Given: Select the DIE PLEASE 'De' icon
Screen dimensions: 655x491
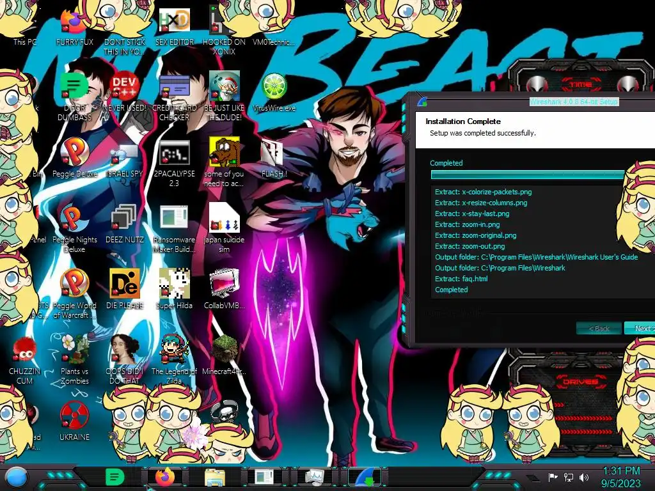Looking at the screenshot, I should tap(124, 289).
